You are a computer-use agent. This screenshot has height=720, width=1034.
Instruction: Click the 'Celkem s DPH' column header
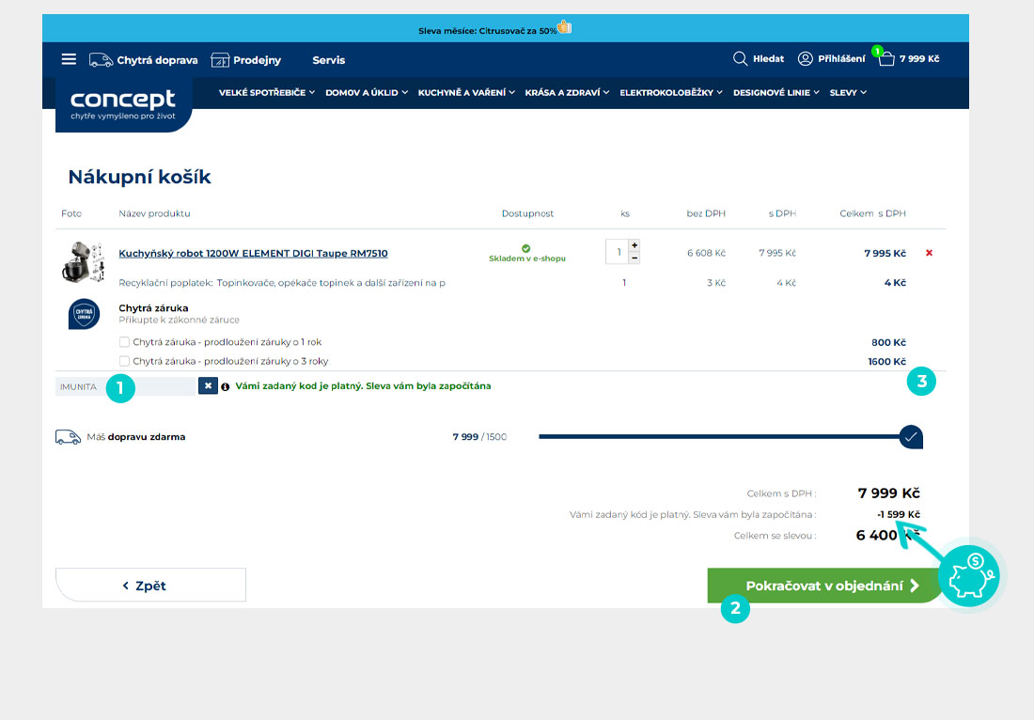pyautogui.click(x=873, y=213)
